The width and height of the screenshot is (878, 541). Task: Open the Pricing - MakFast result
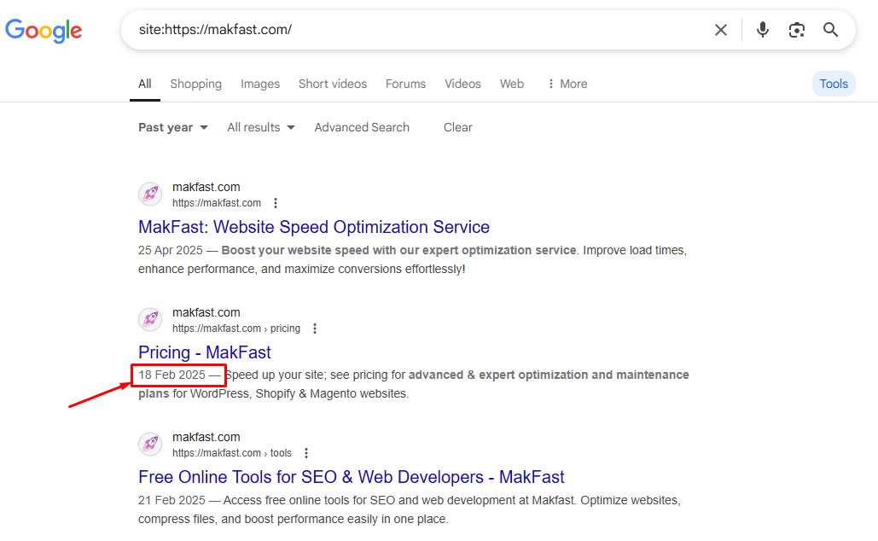point(205,352)
